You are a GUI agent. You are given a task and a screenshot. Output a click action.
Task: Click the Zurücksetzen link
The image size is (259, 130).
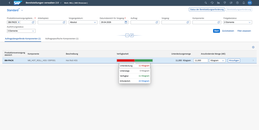[228, 31]
